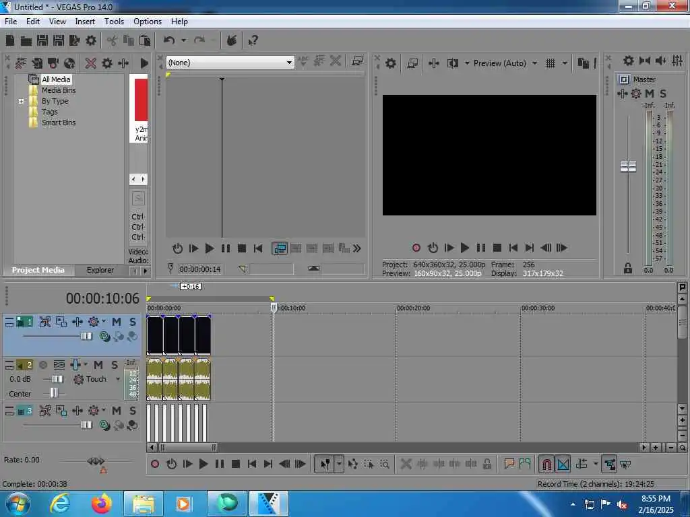Image resolution: width=690 pixels, height=517 pixels.
Task: Adjust video track 1 level slider
Action: click(x=86, y=337)
